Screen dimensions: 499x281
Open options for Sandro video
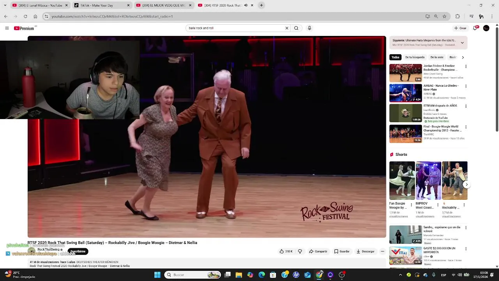[x=466, y=228]
